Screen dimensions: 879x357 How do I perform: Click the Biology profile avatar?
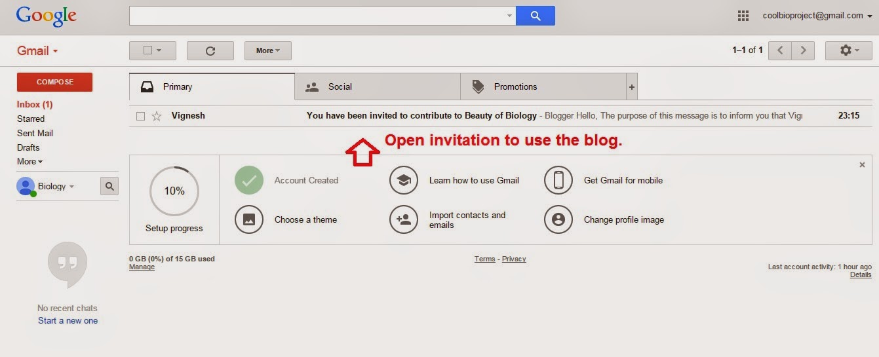(26, 187)
